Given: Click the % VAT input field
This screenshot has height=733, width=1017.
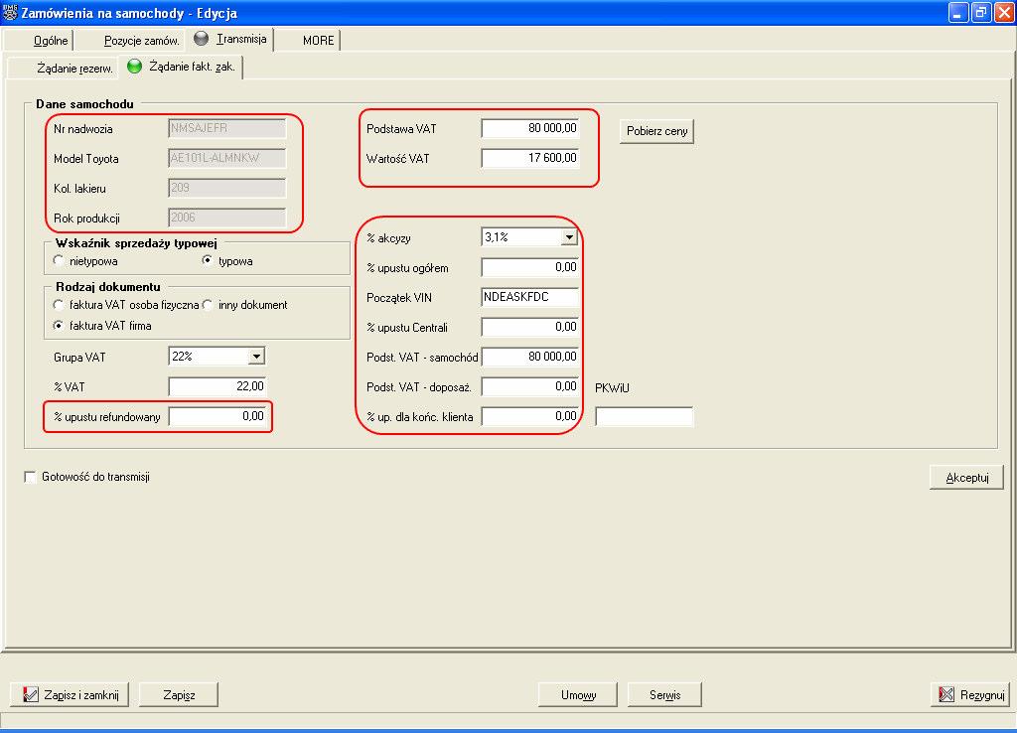Looking at the screenshot, I should (218, 386).
